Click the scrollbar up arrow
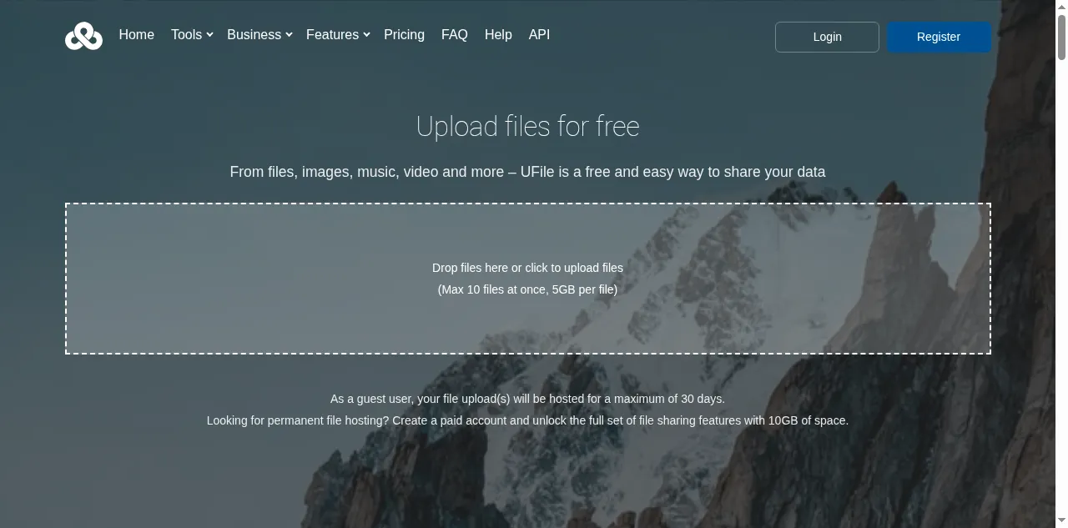Viewport: 1068px width, 528px height. coord(1061,7)
